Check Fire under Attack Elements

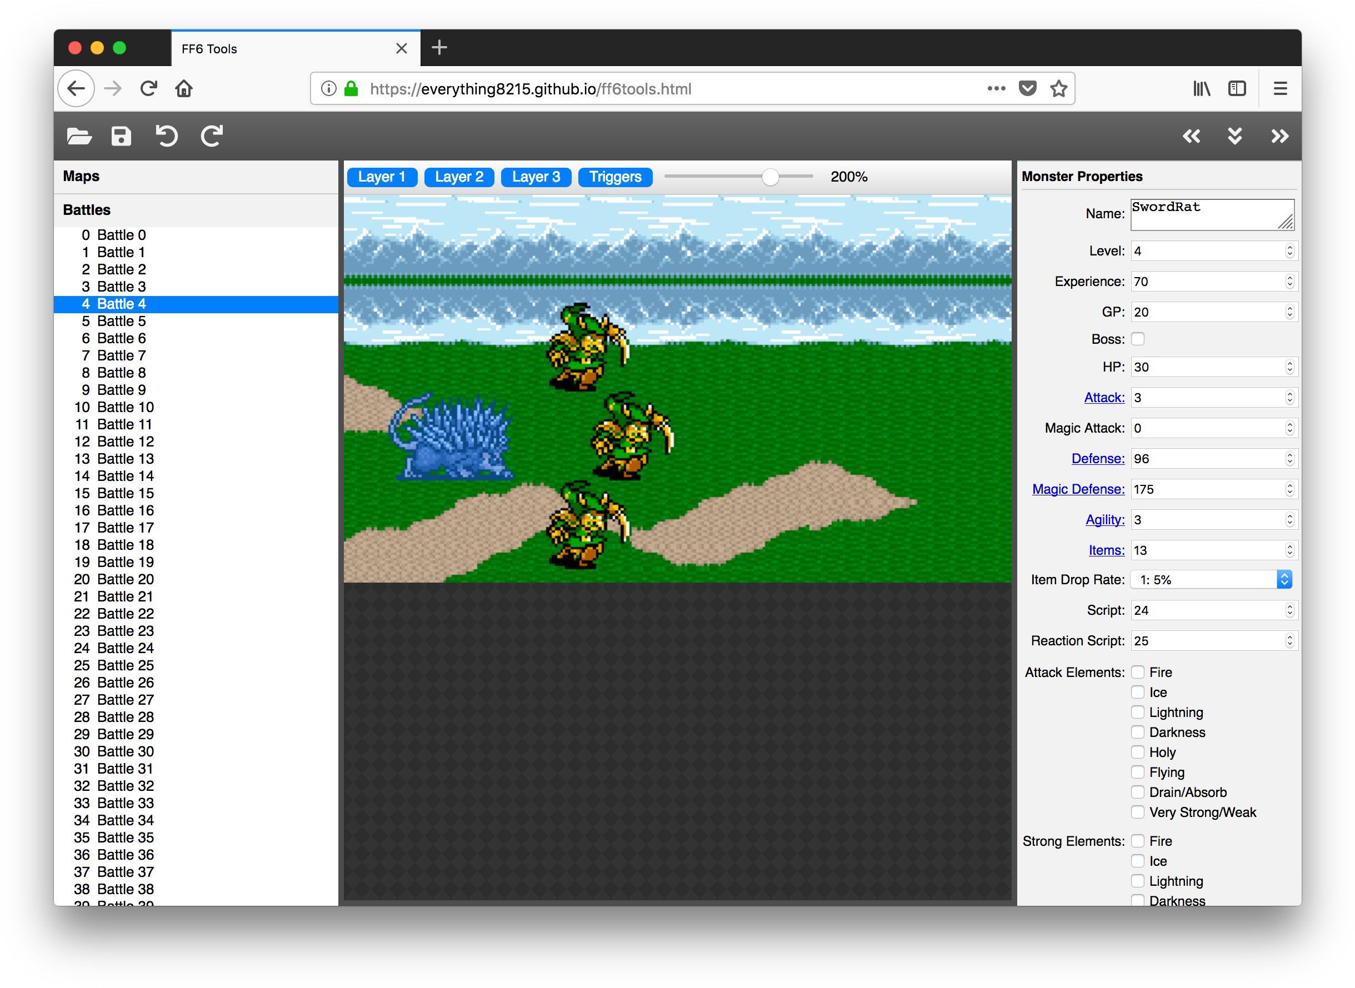point(1138,672)
